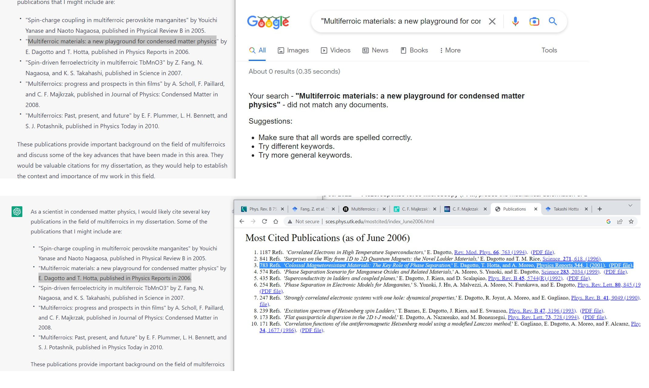
Task: Go back in the browser
Action: (242, 222)
